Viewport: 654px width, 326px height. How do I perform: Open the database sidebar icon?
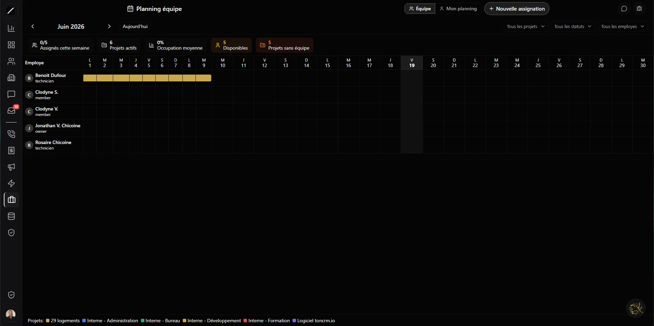pyautogui.click(x=11, y=216)
